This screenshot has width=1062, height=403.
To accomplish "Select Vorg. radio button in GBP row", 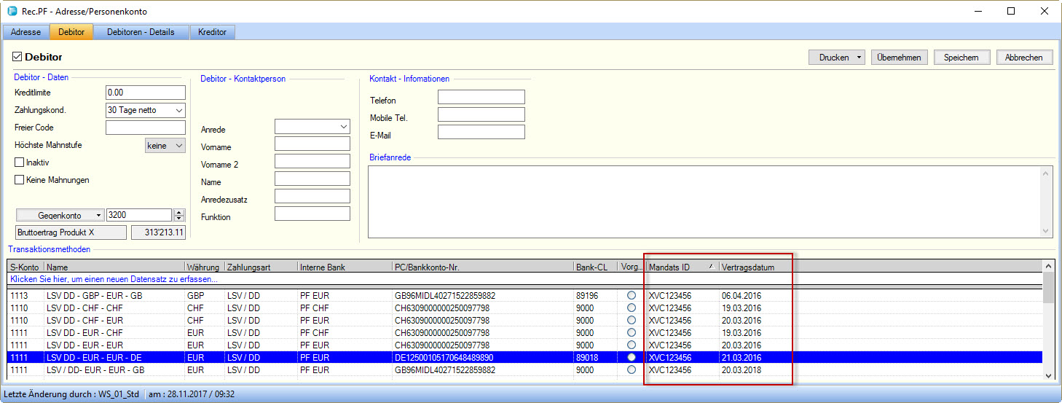I will (x=631, y=296).
